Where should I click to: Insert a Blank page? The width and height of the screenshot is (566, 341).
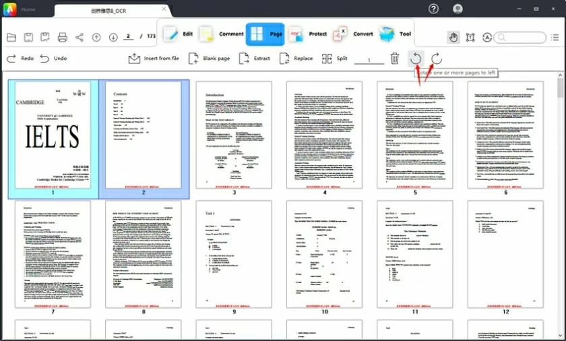coord(209,58)
